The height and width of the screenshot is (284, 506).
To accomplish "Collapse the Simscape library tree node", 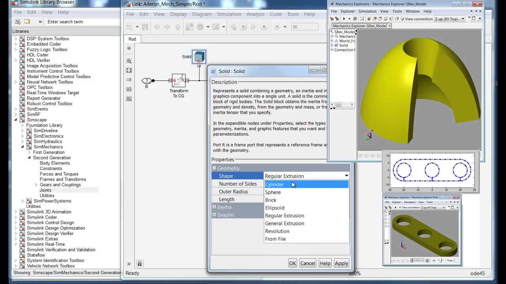I will 16,120.
